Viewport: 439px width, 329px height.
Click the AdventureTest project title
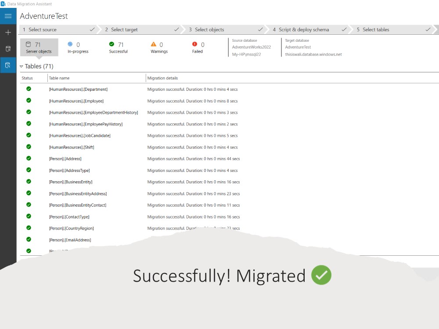(x=43, y=16)
